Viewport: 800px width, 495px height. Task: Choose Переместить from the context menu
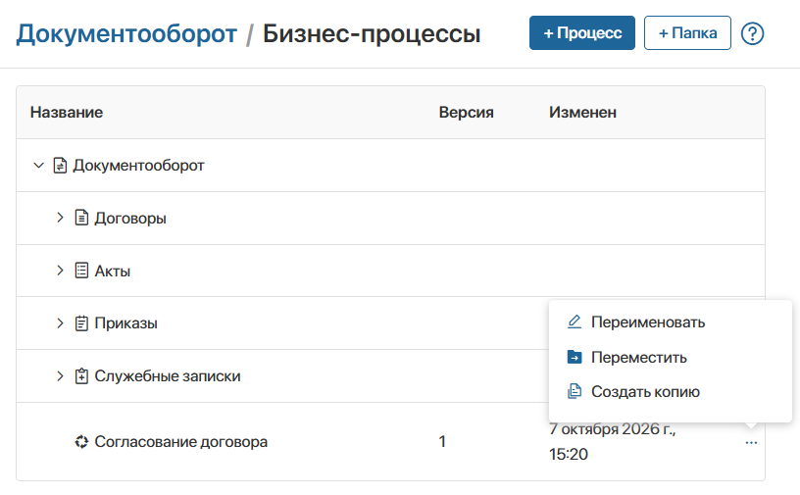pyautogui.click(x=639, y=357)
